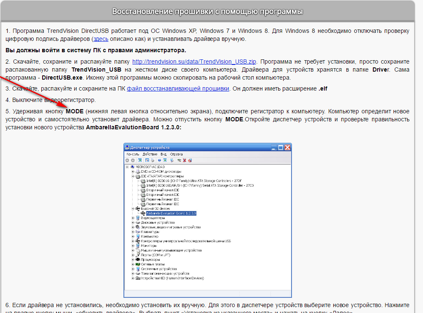
Task: Open the TrendVision_USB.zip download link
Action: click(197, 62)
